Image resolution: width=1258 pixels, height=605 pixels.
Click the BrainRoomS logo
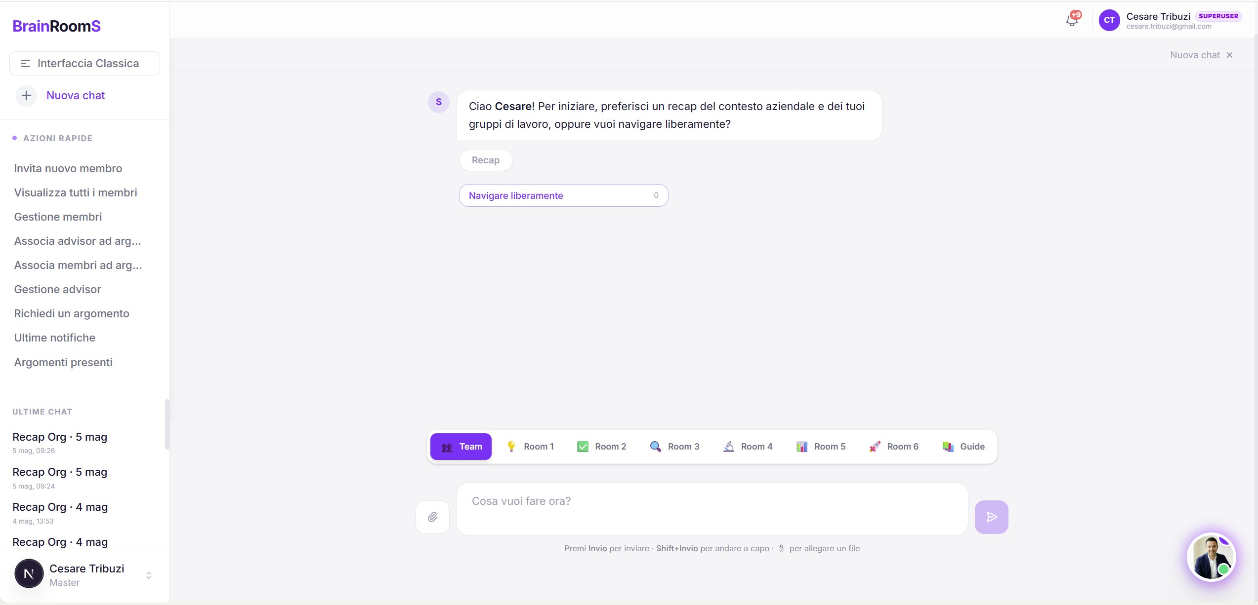56,26
